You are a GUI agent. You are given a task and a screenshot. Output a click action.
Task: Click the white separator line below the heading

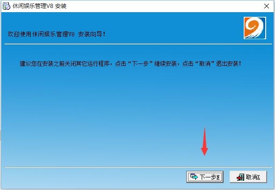point(138,44)
